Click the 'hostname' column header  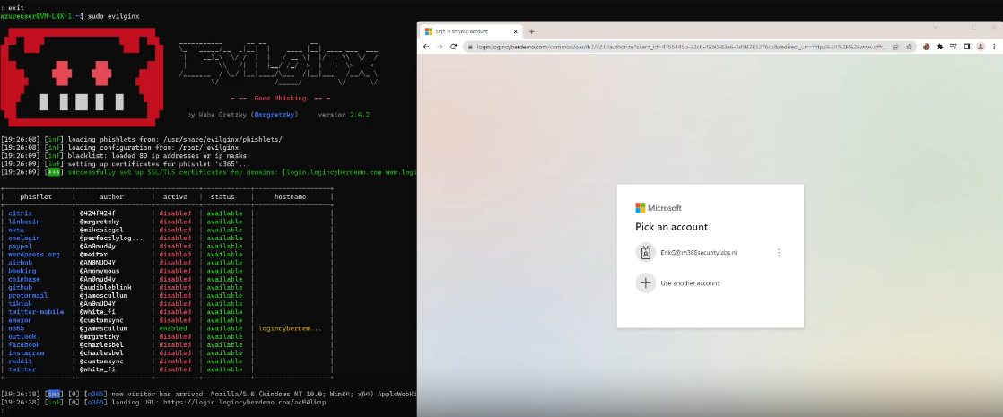(291, 197)
